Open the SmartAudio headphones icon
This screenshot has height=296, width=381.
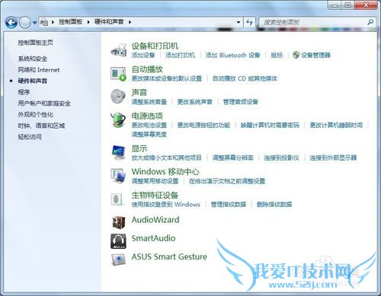point(118,241)
